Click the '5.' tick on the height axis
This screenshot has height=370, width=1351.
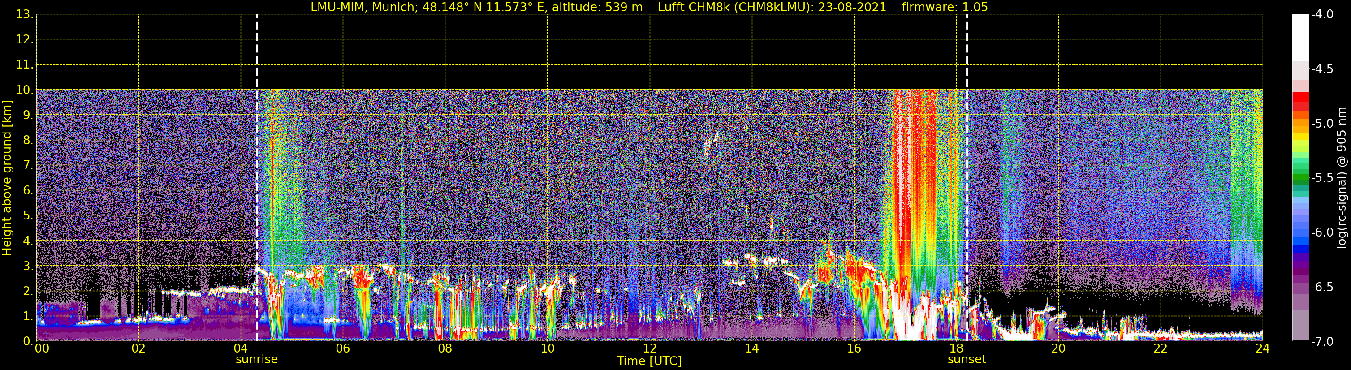point(27,216)
